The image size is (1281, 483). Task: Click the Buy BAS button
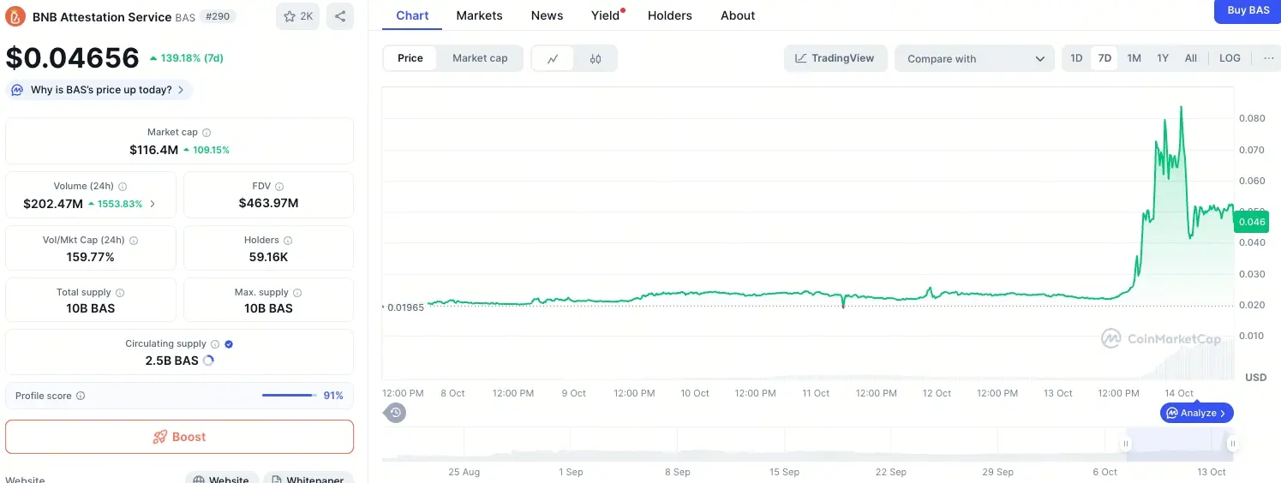pos(1248,10)
